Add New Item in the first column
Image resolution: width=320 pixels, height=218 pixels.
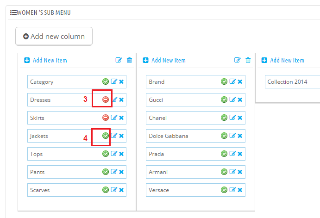[x=45, y=60]
